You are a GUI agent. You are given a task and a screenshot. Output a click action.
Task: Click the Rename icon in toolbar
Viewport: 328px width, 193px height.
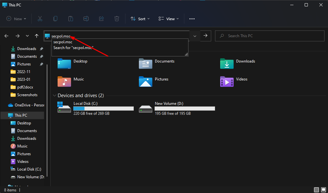point(86,19)
